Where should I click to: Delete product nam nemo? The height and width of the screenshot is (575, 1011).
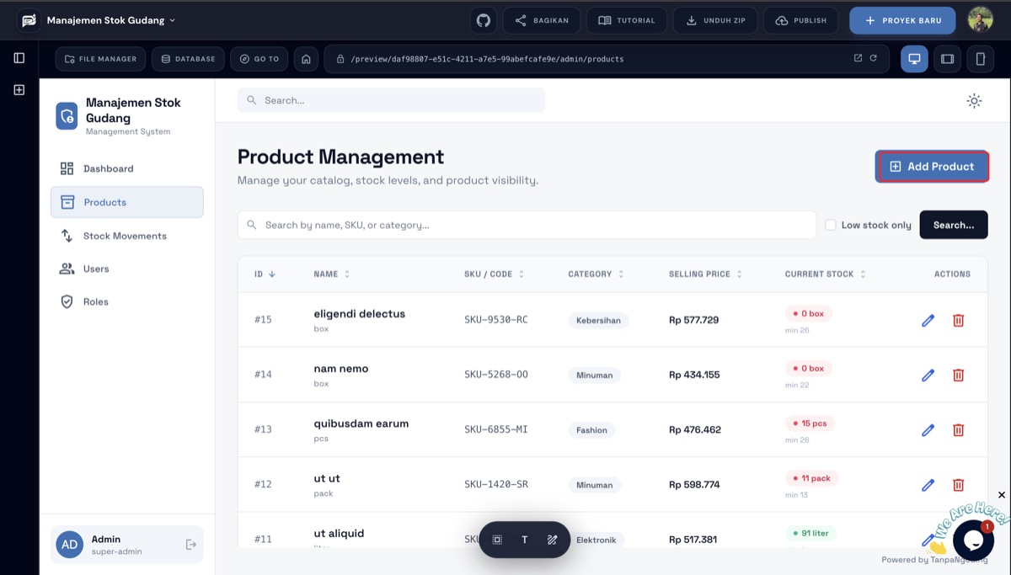(x=958, y=375)
